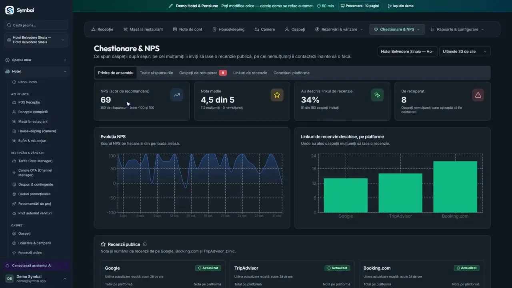Expand the Spațiul meu sidebar section
Image resolution: width=512 pixels, height=288 pixels.
(36, 60)
